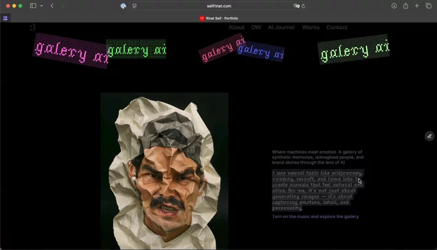437x250 pixels.
Task: Click the selfrinat.com address field
Action: pyautogui.click(x=218, y=6)
